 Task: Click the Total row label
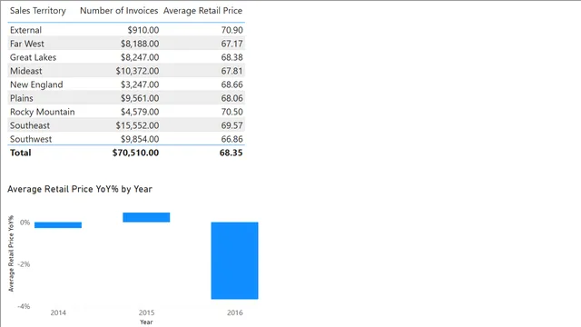pos(20,153)
